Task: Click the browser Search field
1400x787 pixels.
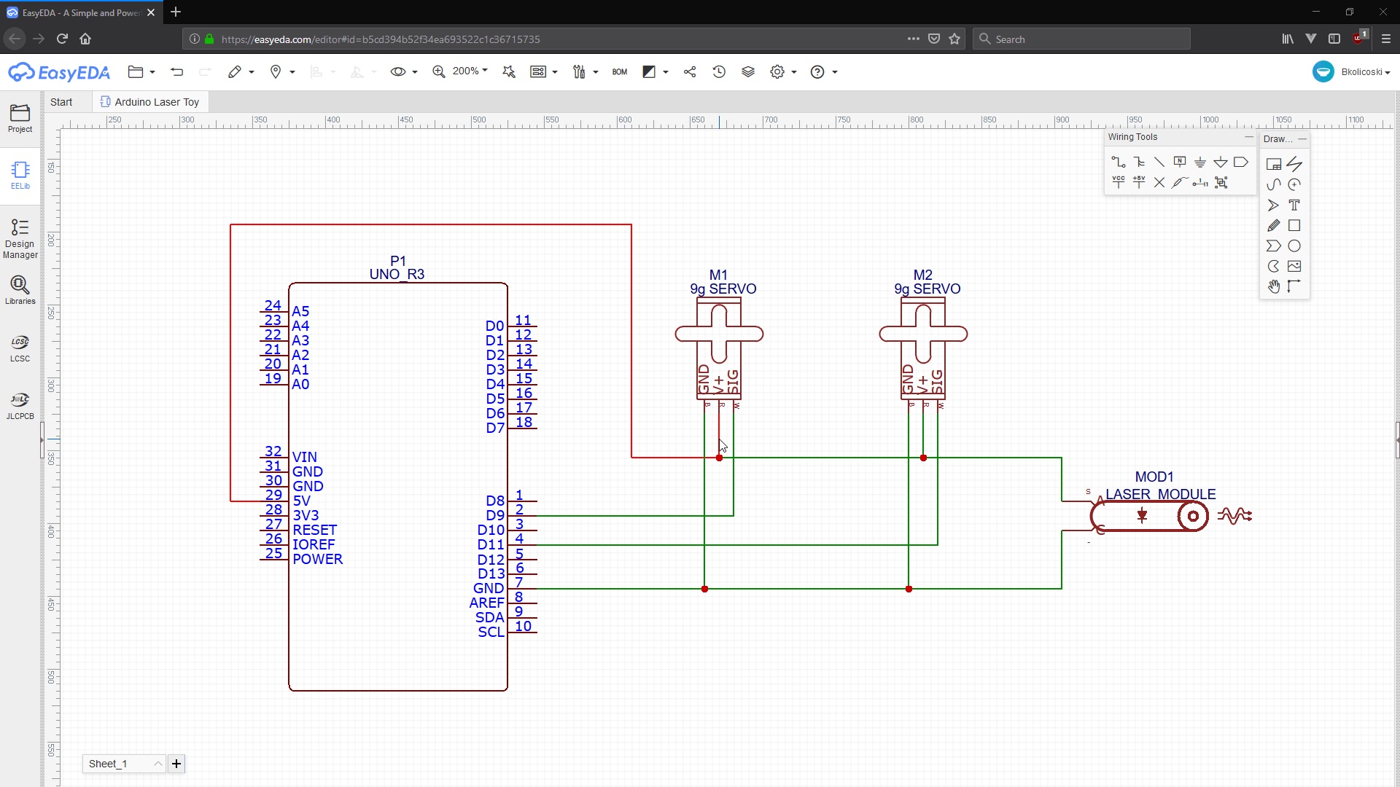Action: point(1081,39)
